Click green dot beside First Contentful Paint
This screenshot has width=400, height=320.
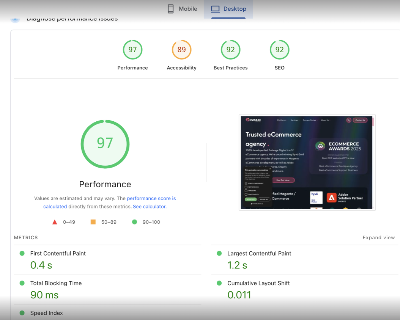point(22,253)
